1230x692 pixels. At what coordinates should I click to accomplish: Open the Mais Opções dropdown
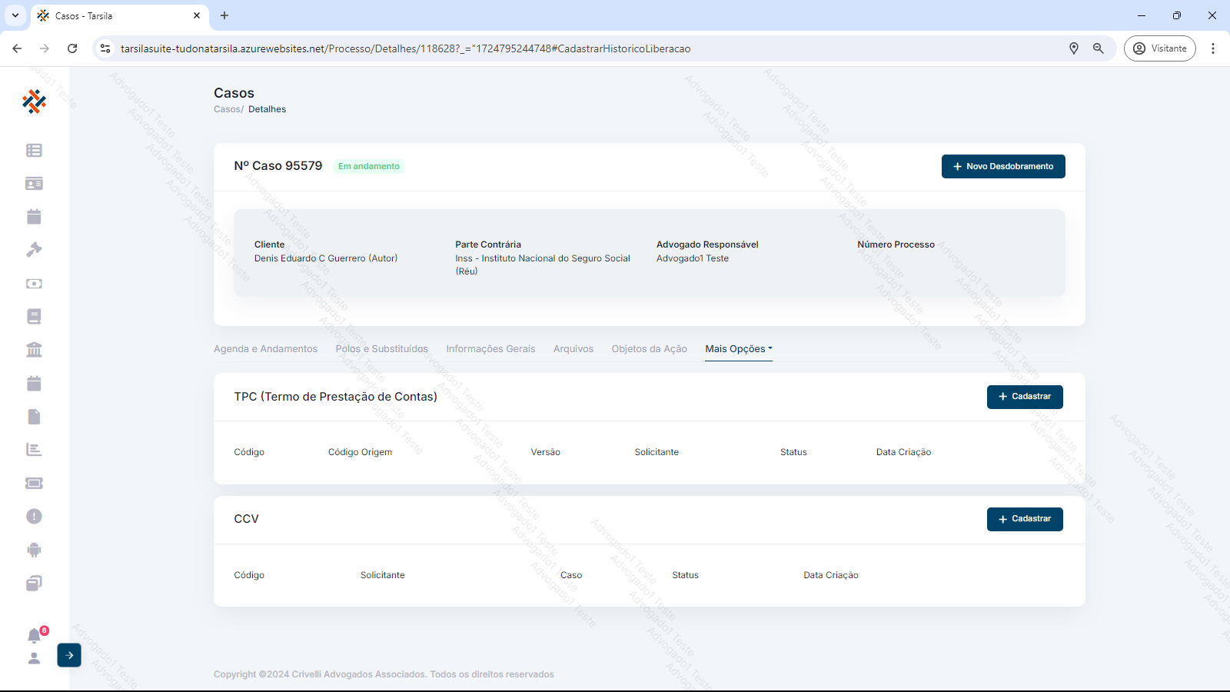pyautogui.click(x=738, y=349)
